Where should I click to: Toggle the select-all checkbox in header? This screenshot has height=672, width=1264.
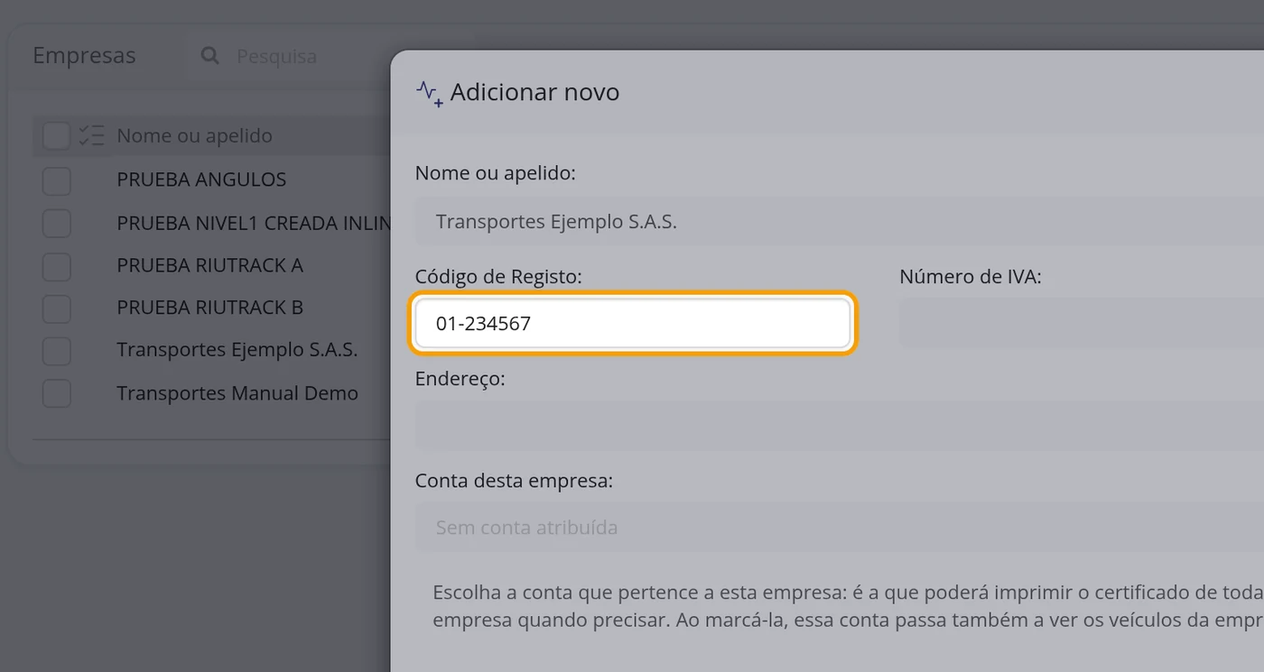pos(57,136)
